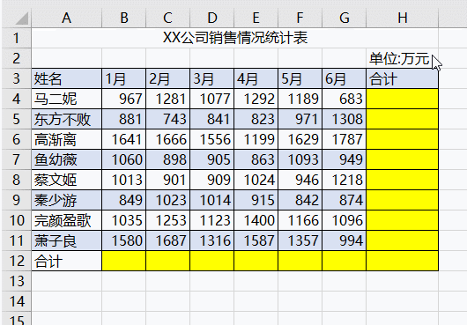Click cell with value 1281
467x325 pixels.
tap(167, 99)
